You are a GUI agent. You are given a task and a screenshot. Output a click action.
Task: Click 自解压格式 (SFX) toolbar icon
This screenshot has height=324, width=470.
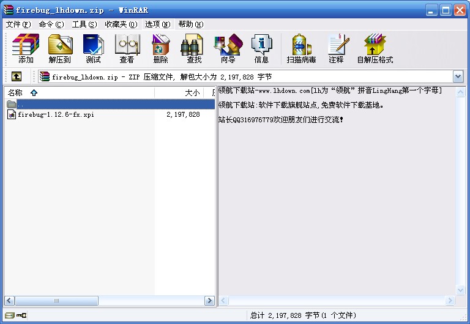375,48
